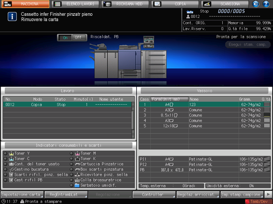Open RICHIAMA HDD tab
The height and width of the screenshot is (204, 273).
125,4
